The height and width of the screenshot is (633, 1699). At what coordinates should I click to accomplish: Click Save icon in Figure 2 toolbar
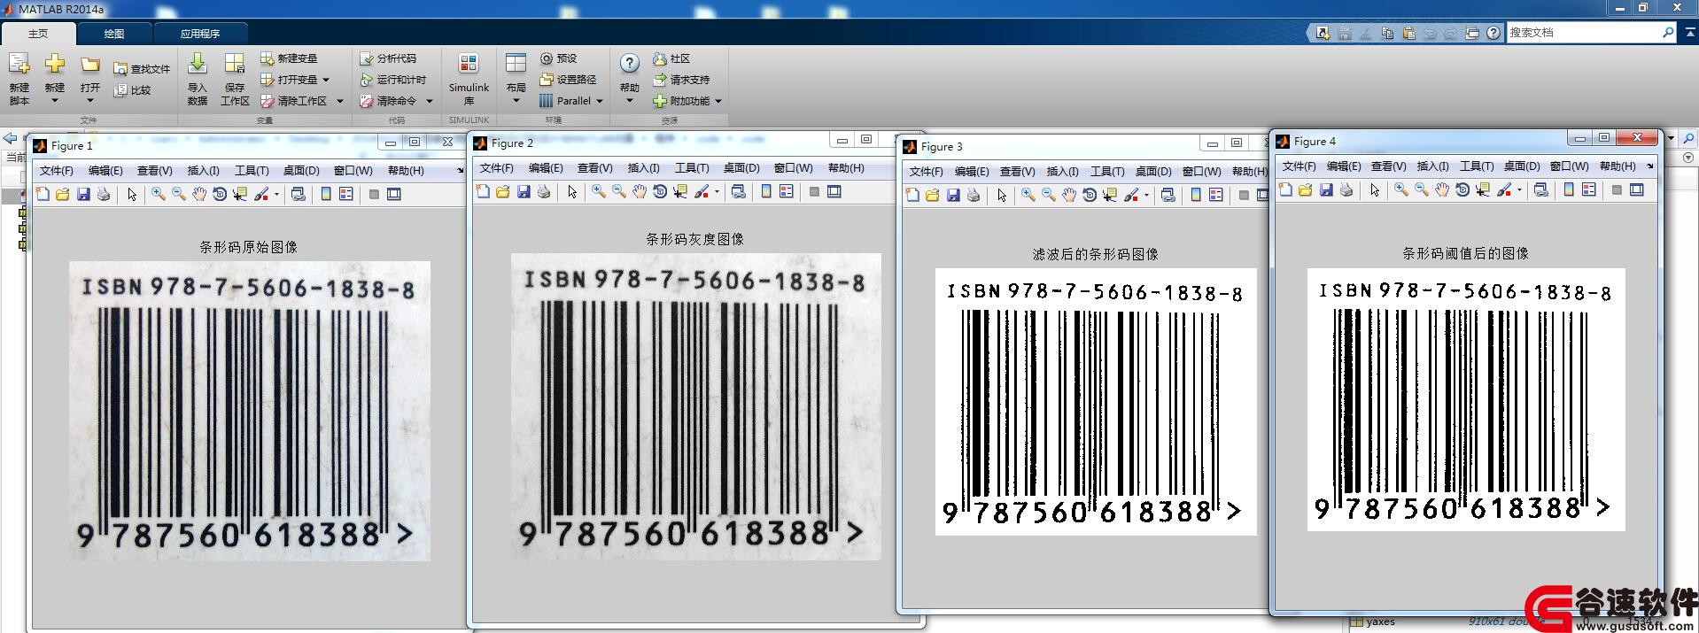click(x=524, y=191)
